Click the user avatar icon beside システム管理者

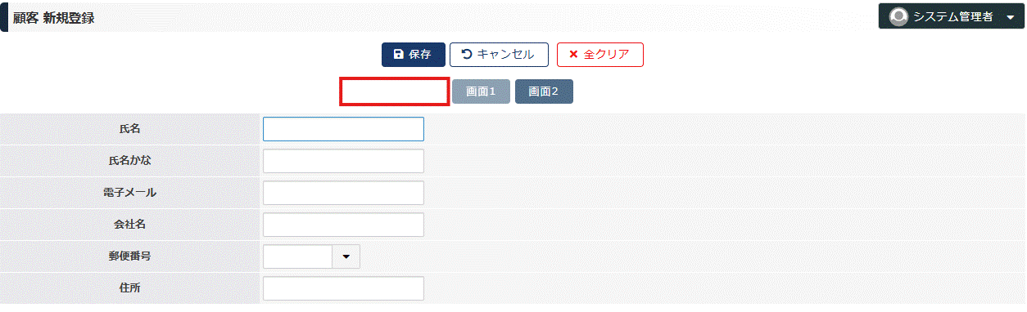(898, 16)
